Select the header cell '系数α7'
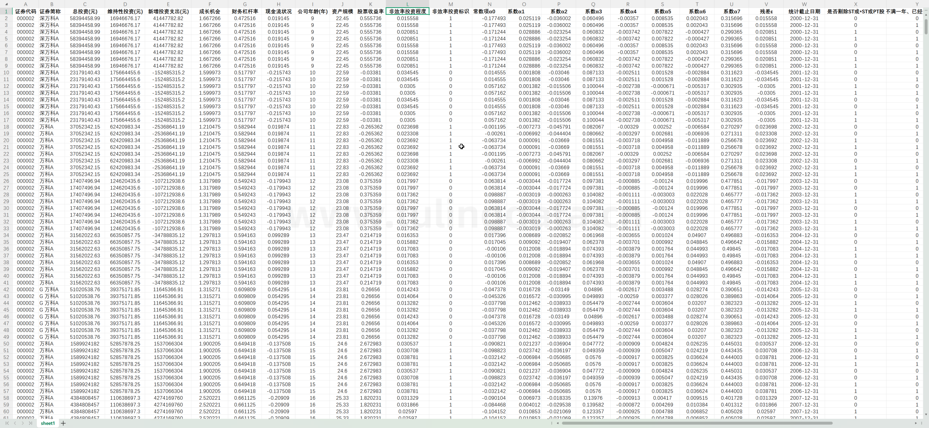The width and height of the screenshot is (929, 428). point(731,11)
